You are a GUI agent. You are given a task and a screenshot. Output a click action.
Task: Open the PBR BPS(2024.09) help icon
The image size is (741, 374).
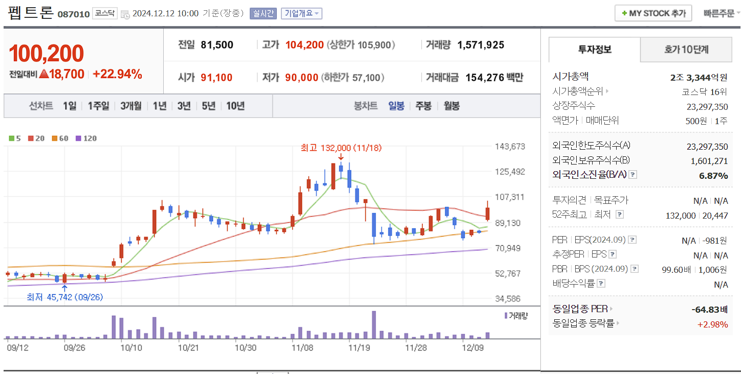tap(634, 269)
